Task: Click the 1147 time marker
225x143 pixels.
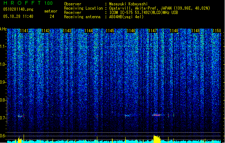Action: click(152, 31)
